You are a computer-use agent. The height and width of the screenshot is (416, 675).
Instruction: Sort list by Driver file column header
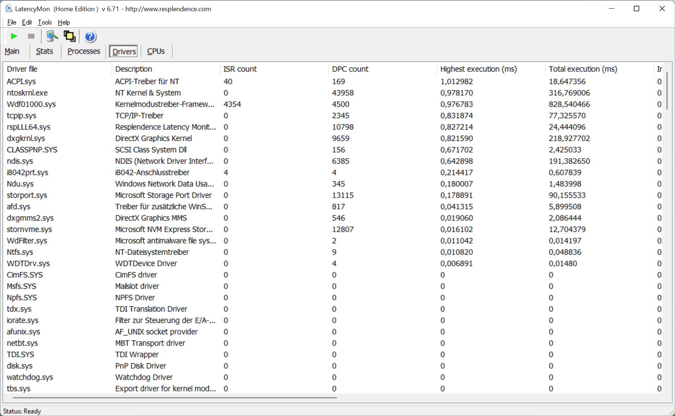[x=22, y=69]
